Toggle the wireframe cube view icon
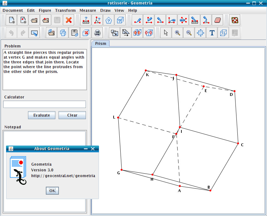 [x=224, y=33]
